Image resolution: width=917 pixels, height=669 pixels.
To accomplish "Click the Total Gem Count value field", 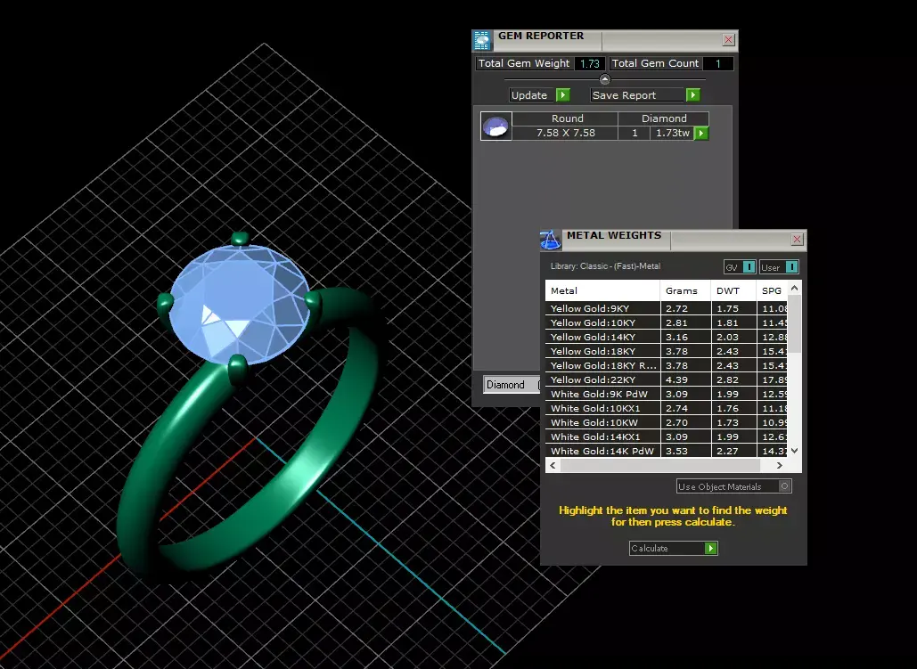I will (x=717, y=64).
